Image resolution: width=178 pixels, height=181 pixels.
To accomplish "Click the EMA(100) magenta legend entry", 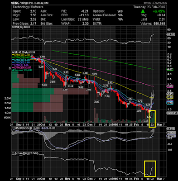I will [x=21, y=67].
